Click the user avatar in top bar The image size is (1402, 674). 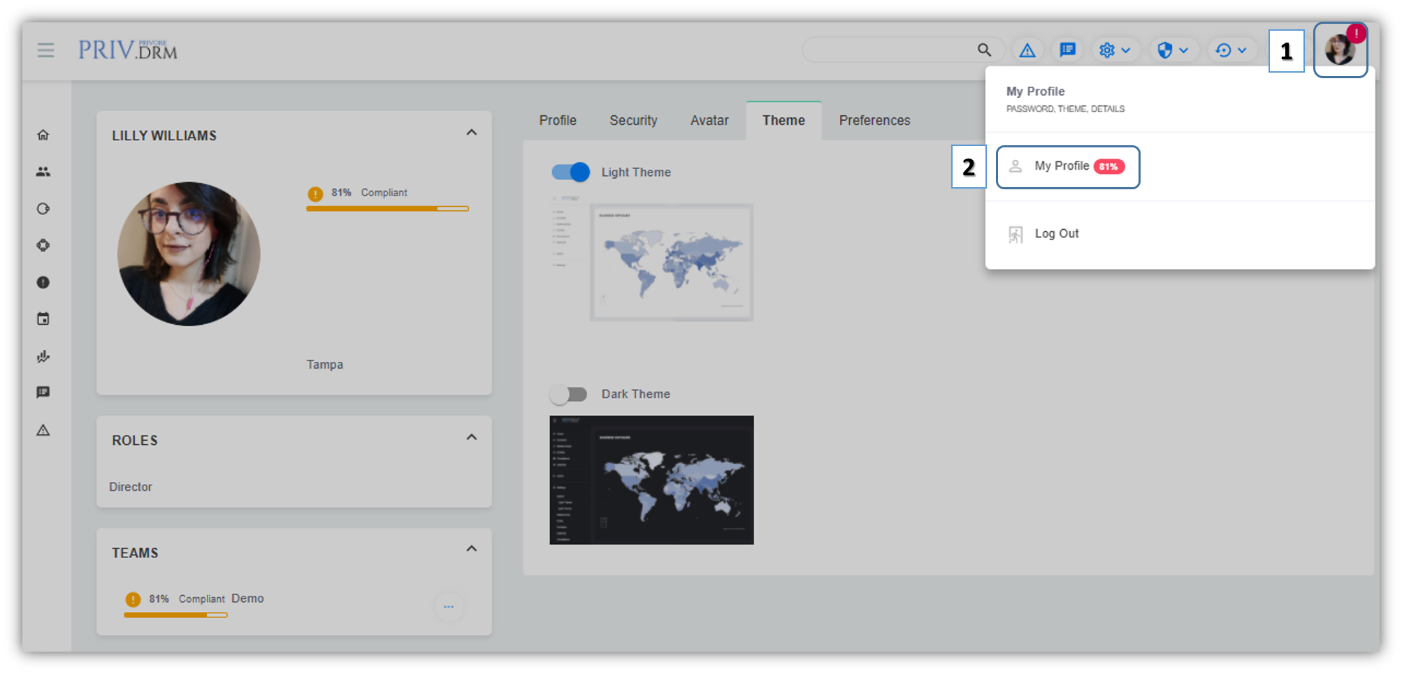tap(1339, 50)
